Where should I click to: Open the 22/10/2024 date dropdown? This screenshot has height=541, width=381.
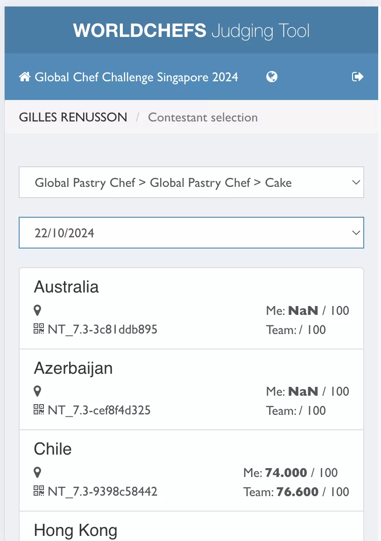click(x=191, y=232)
